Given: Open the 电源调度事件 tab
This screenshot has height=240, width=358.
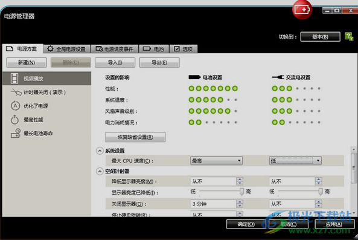Looking at the screenshot, I should (x=115, y=49).
